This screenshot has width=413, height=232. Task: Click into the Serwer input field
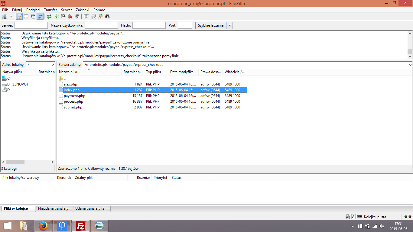click(x=31, y=25)
